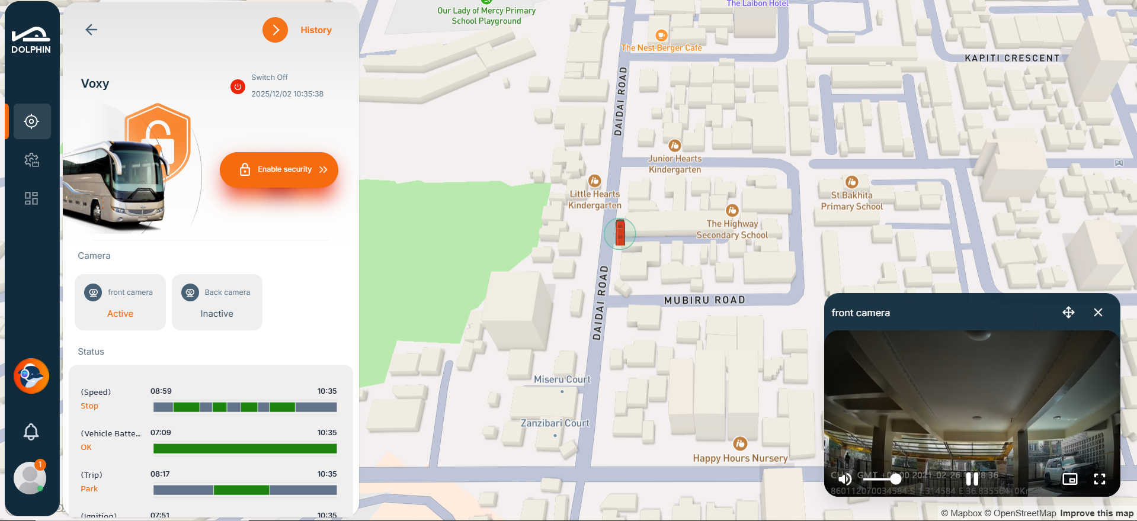Mute the front camera video volume
1137x521 pixels.
(x=845, y=479)
